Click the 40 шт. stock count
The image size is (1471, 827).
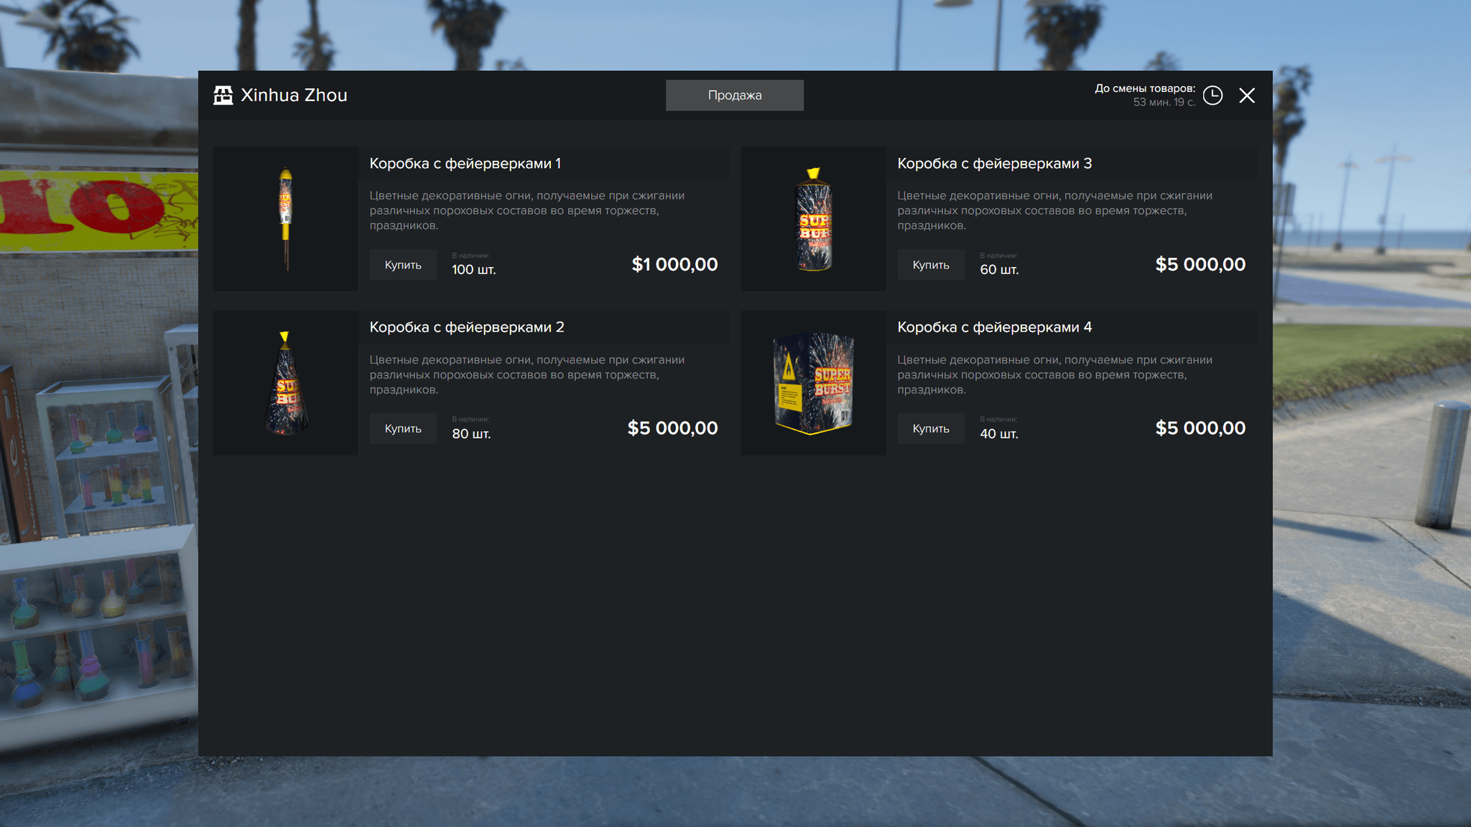[x=1000, y=434]
